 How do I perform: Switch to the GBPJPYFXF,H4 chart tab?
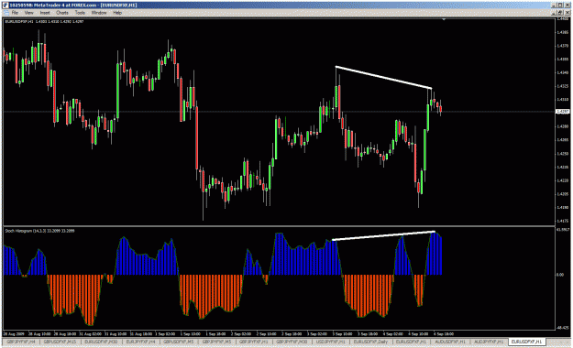tap(22, 342)
